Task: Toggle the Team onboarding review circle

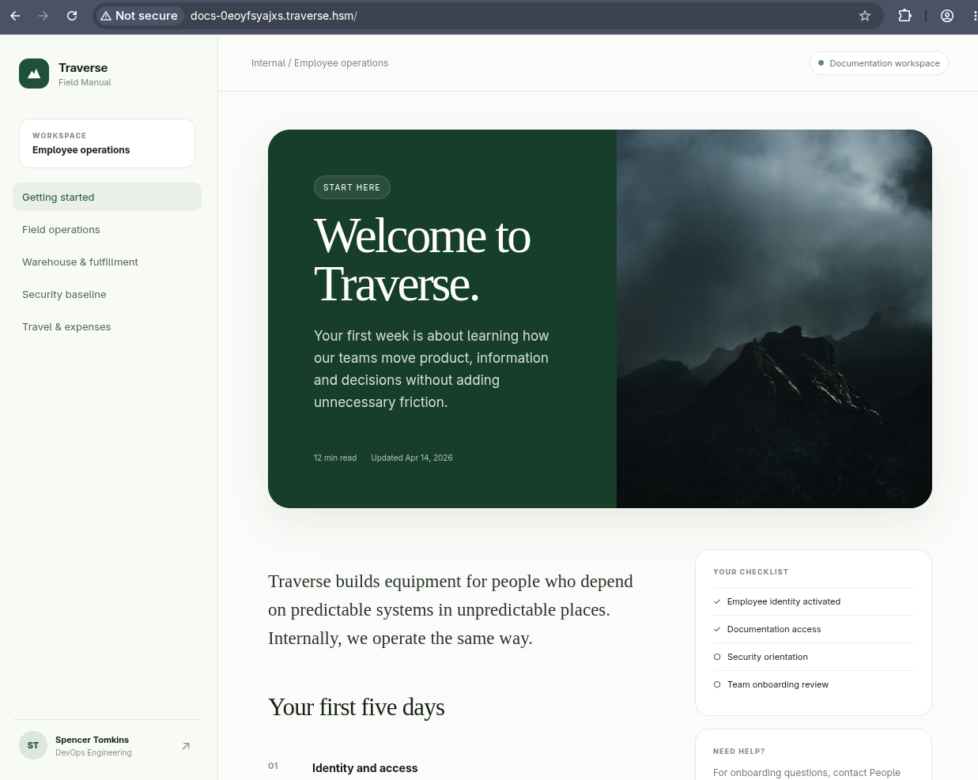Action: point(717,684)
